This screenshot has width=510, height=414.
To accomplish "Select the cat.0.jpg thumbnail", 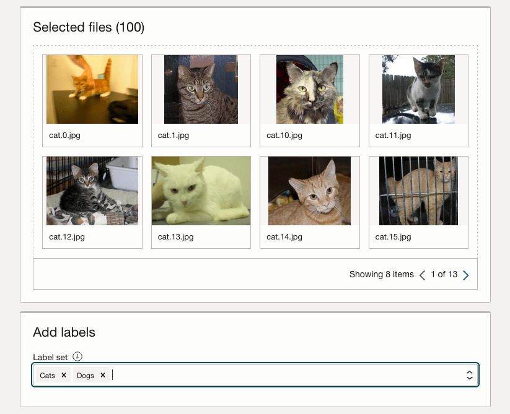I will pos(92,90).
